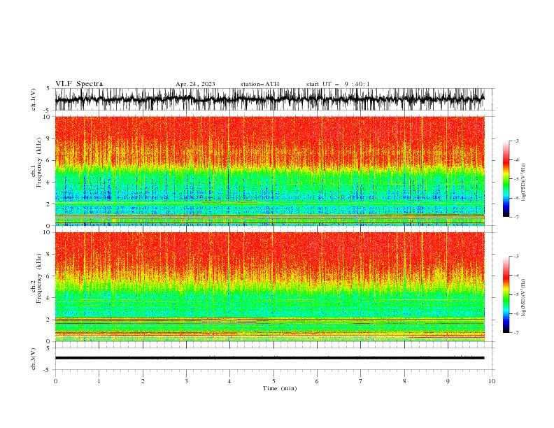Screen dimensions: 554x428
Task: Click the ch.1 frequency tick "2"
Action: tap(48, 204)
